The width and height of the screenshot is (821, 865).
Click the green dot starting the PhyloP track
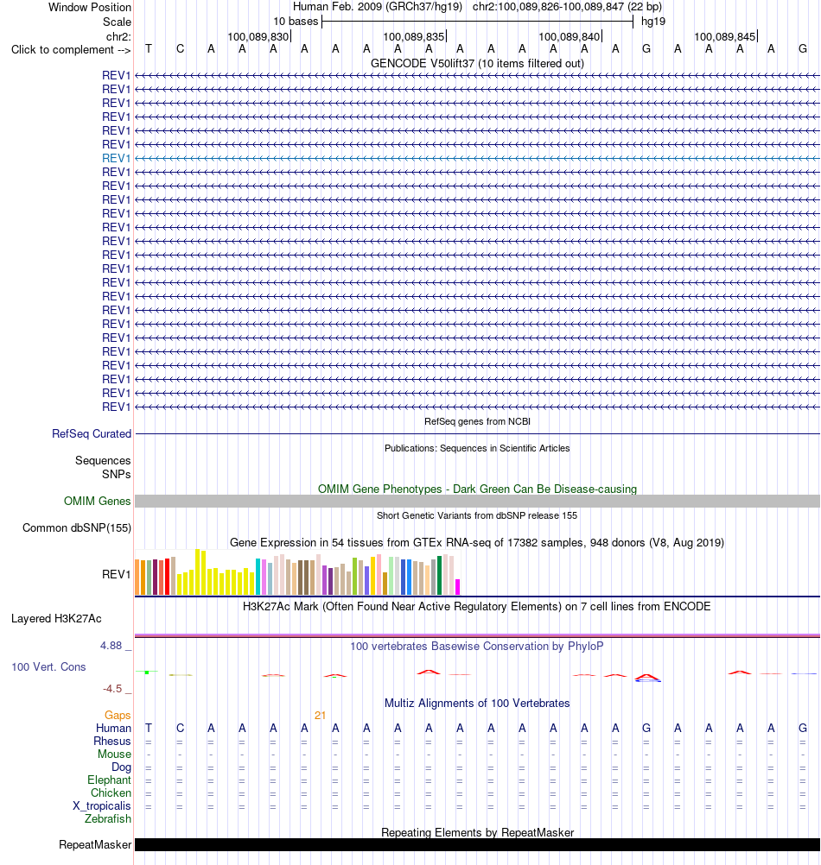147,672
